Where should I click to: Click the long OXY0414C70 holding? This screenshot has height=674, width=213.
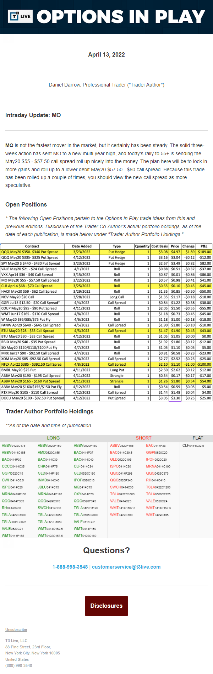pyautogui.click(x=84, y=494)
